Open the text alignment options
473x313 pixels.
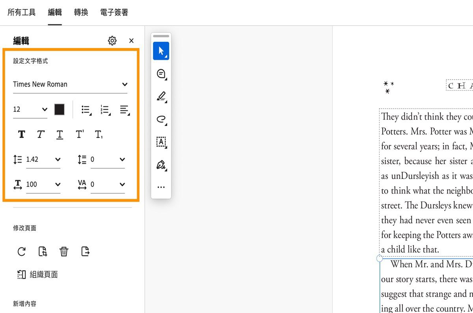coord(125,110)
